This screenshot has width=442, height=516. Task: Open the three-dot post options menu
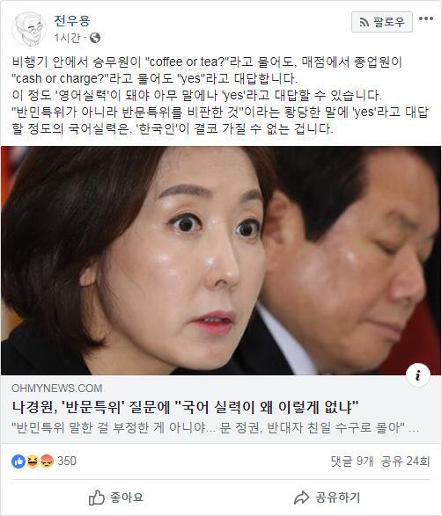point(426,18)
